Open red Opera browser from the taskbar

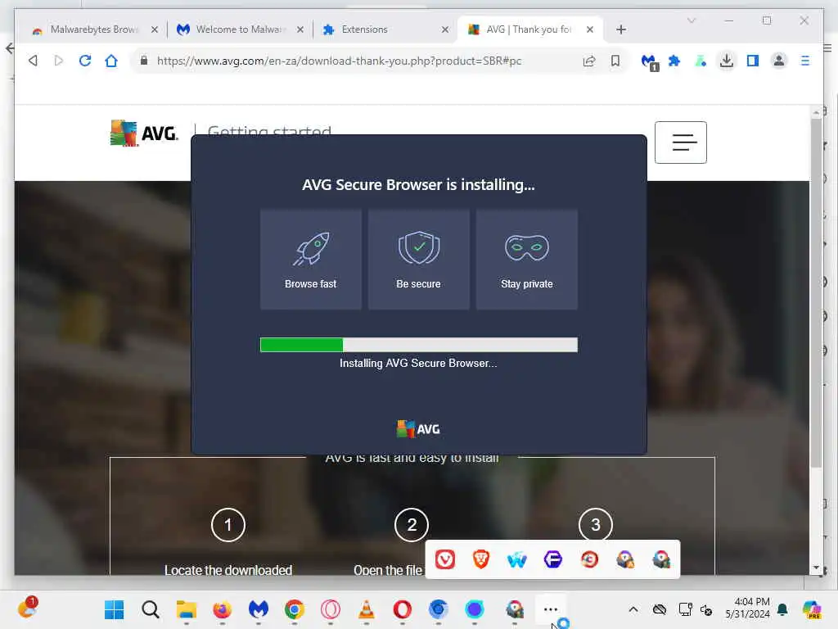(x=403, y=609)
